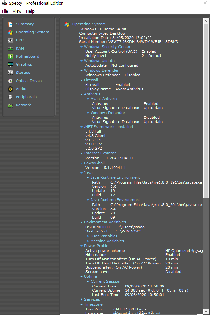The image size is (210, 315).
Task: Collapse the Antivirus section
Action: (x=81, y=94)
